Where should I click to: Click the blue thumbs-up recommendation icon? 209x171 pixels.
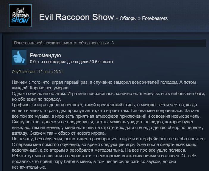pos(19,57)
